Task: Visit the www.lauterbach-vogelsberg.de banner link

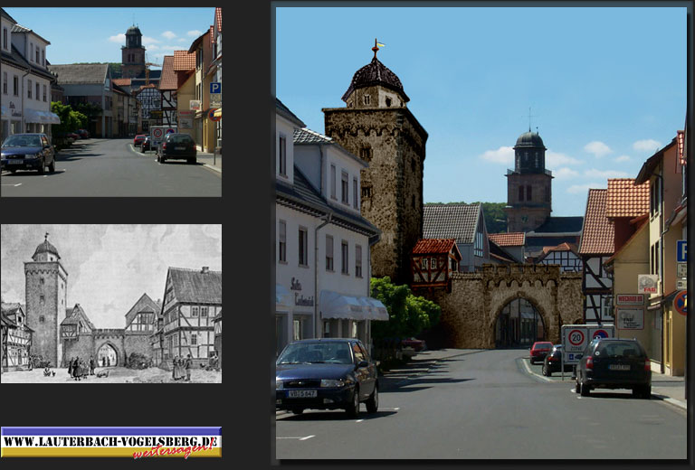Action: (110, 440)
